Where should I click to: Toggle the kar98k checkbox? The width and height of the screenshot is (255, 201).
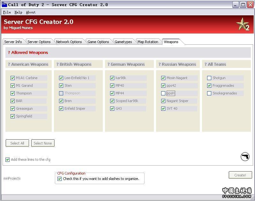[112, 78]
